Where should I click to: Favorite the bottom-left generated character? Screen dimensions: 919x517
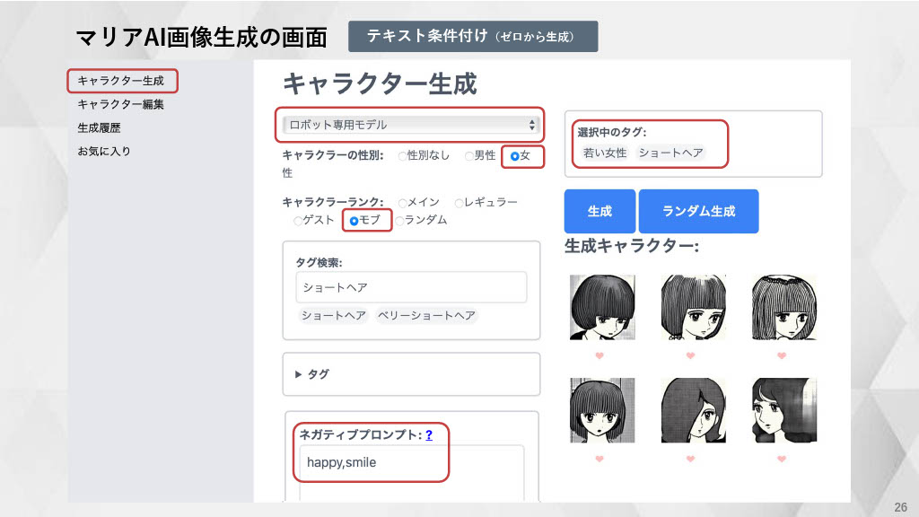point(600,460)
